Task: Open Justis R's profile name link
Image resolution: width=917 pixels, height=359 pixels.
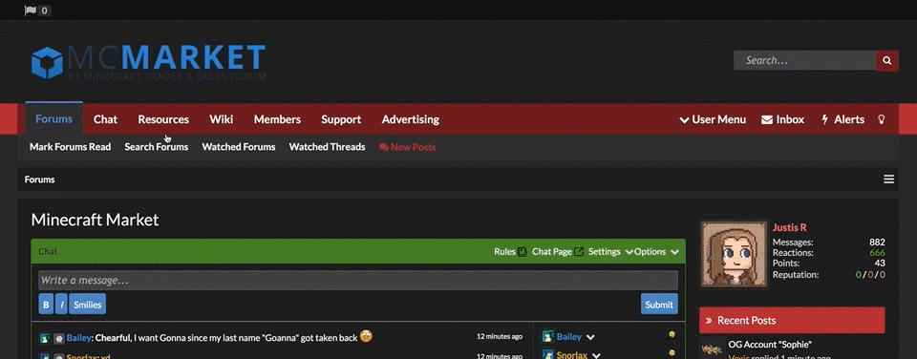Action: 790,228
